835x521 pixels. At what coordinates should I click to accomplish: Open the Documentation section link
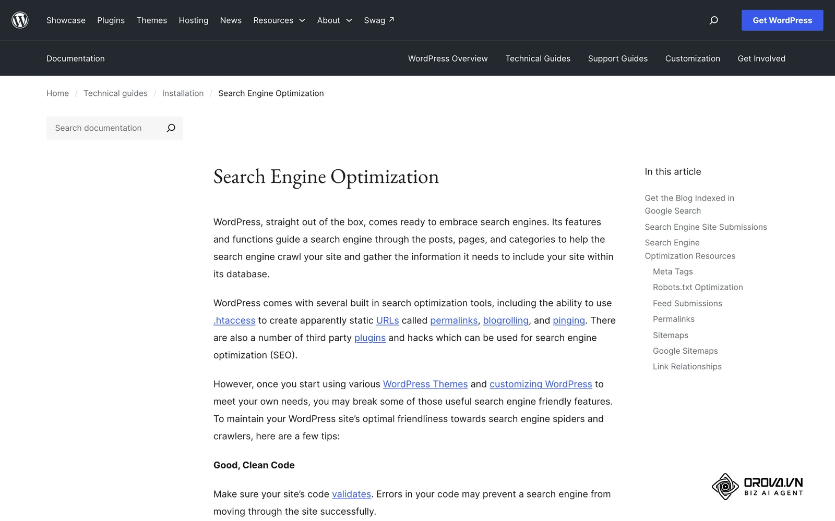tap(76, 58)
